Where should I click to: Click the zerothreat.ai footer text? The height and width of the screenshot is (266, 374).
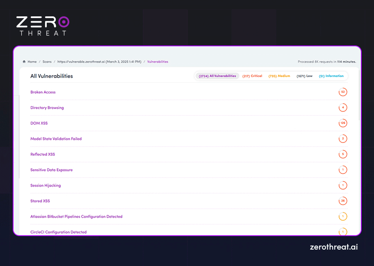(334, 247)
